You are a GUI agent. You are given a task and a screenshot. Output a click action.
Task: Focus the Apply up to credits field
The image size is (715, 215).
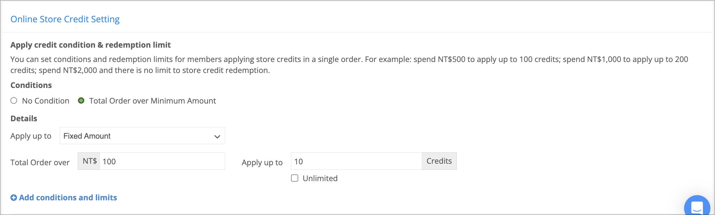click(x=357, y=161)
